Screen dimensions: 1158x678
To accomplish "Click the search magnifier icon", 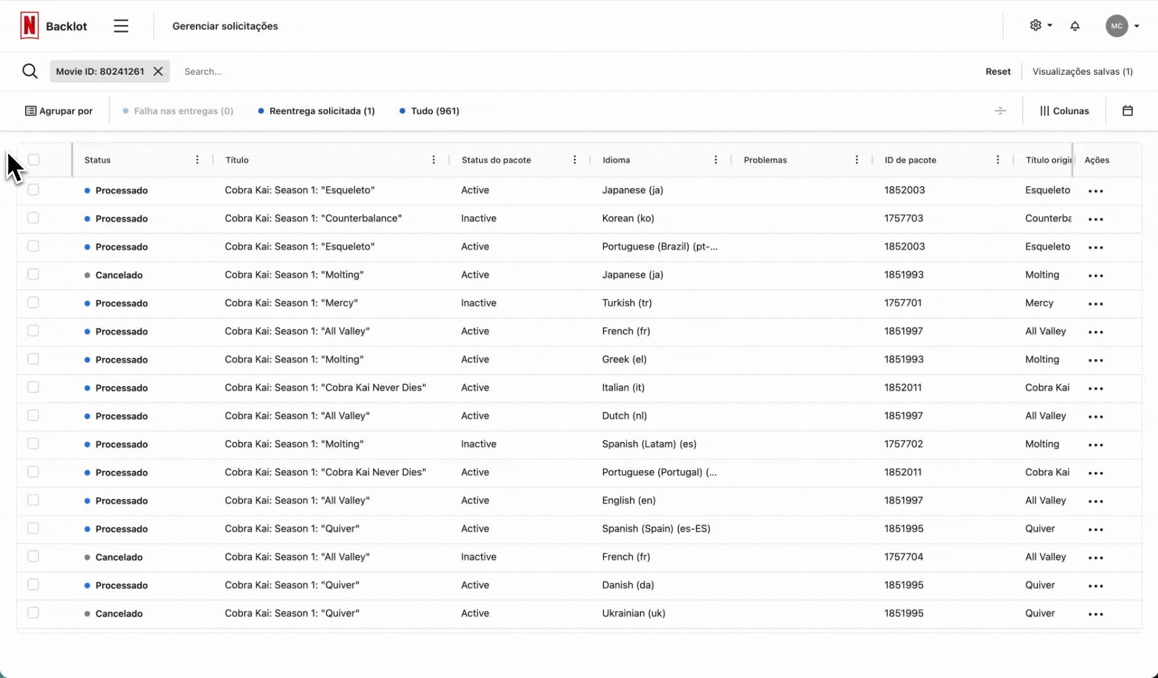I will click(x=30, y=71).
